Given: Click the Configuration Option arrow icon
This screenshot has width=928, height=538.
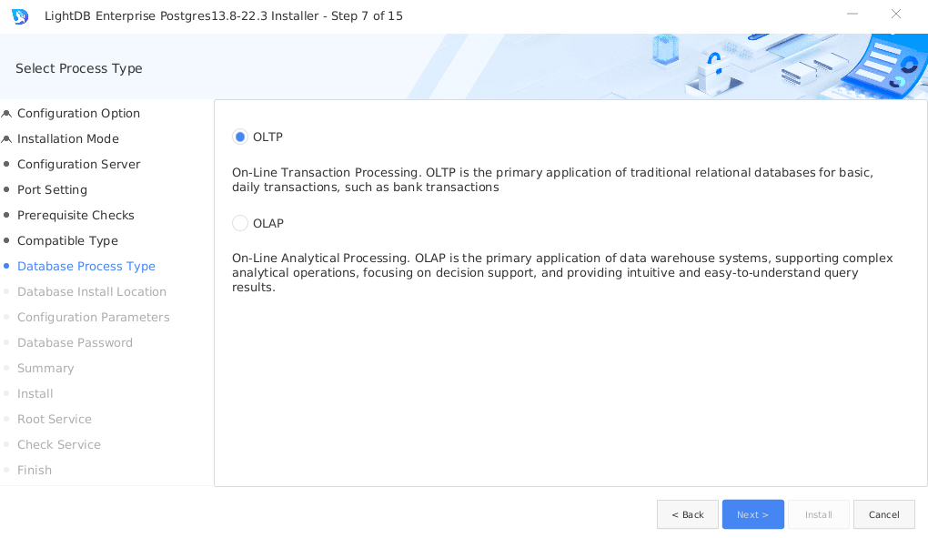Looking at the screenshot, I should [x=6, y=114].
